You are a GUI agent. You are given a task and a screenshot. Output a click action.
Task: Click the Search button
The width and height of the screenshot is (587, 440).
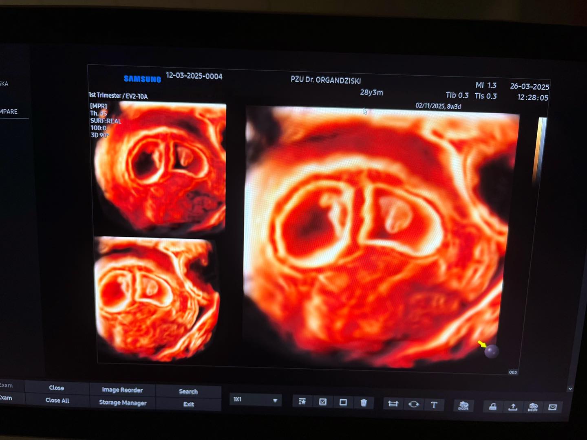coord(188,392)
